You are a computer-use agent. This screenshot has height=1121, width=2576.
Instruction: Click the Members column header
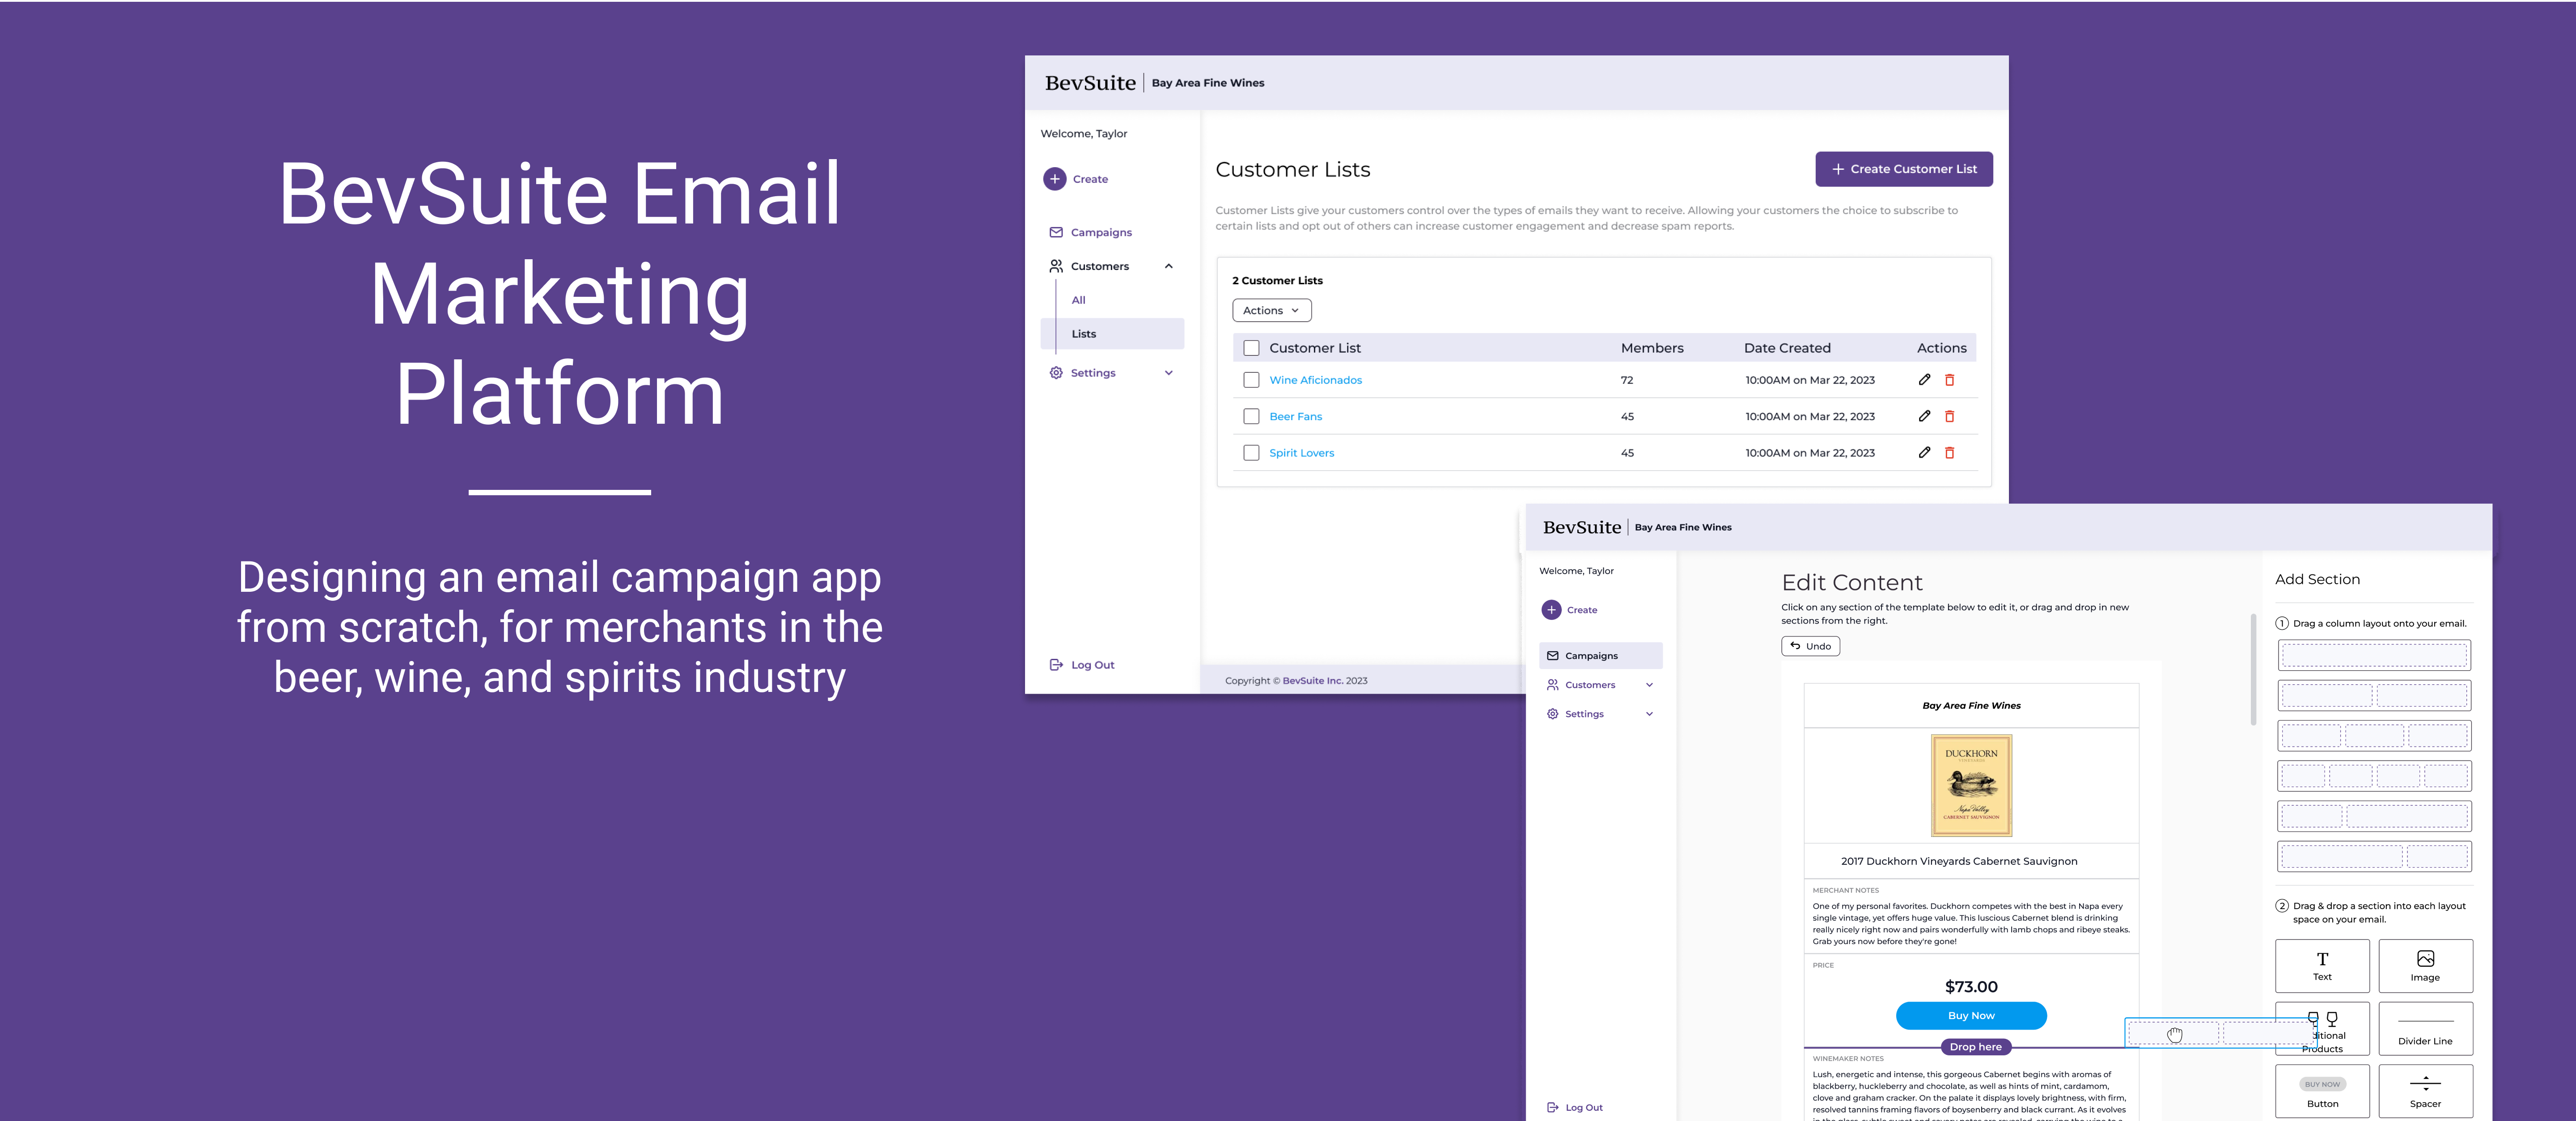(x=1652, y=348)
